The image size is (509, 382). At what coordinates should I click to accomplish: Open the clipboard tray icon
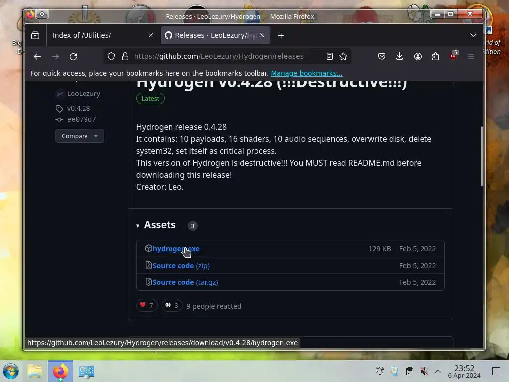pos(410,371)
